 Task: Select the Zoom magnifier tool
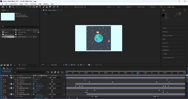click(x=13, y=7)
